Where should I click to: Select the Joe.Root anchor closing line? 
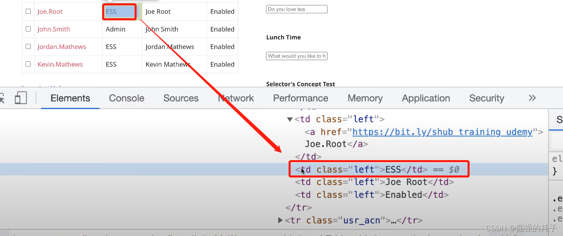click(336, 144)
